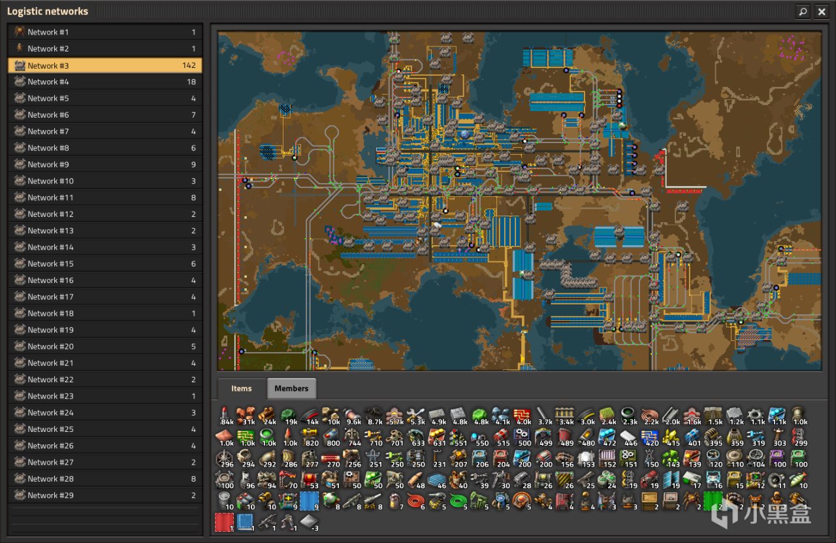Viewport: 836px width, 543px height.
Task: Click the logistic network map preview
Action: [519, 201]
